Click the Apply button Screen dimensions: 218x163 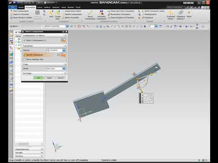point(50,78)
